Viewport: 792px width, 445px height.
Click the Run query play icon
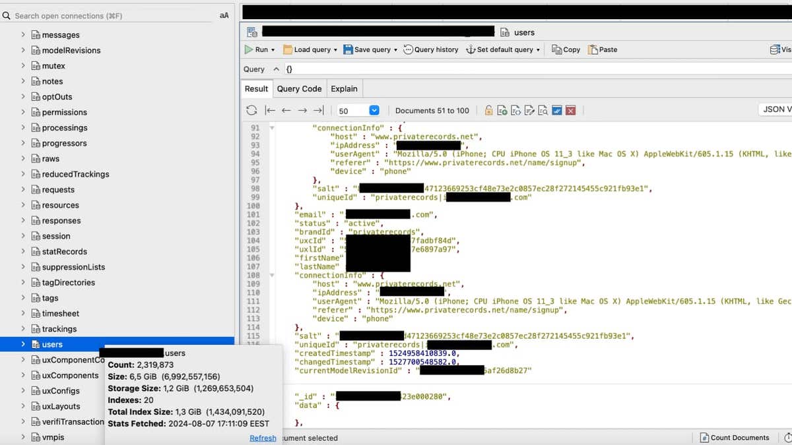pos(249,49)
